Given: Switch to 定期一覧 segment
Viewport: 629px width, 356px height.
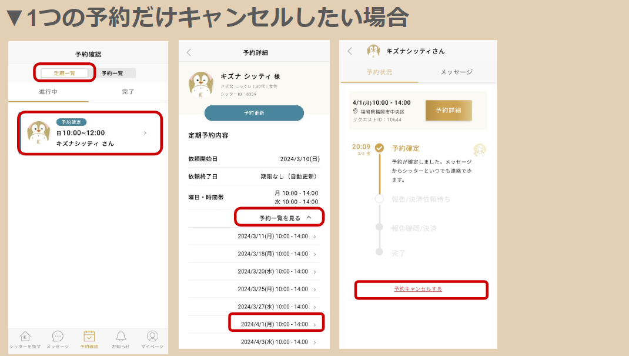Looking at the screenshot, I should point(65,73).
